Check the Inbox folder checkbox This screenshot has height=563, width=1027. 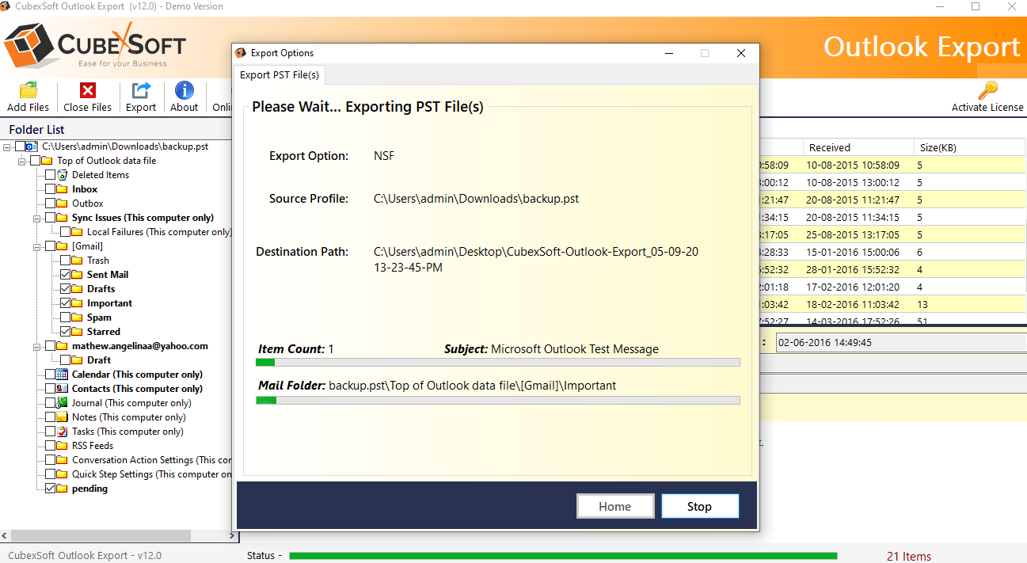coord(51,189)
